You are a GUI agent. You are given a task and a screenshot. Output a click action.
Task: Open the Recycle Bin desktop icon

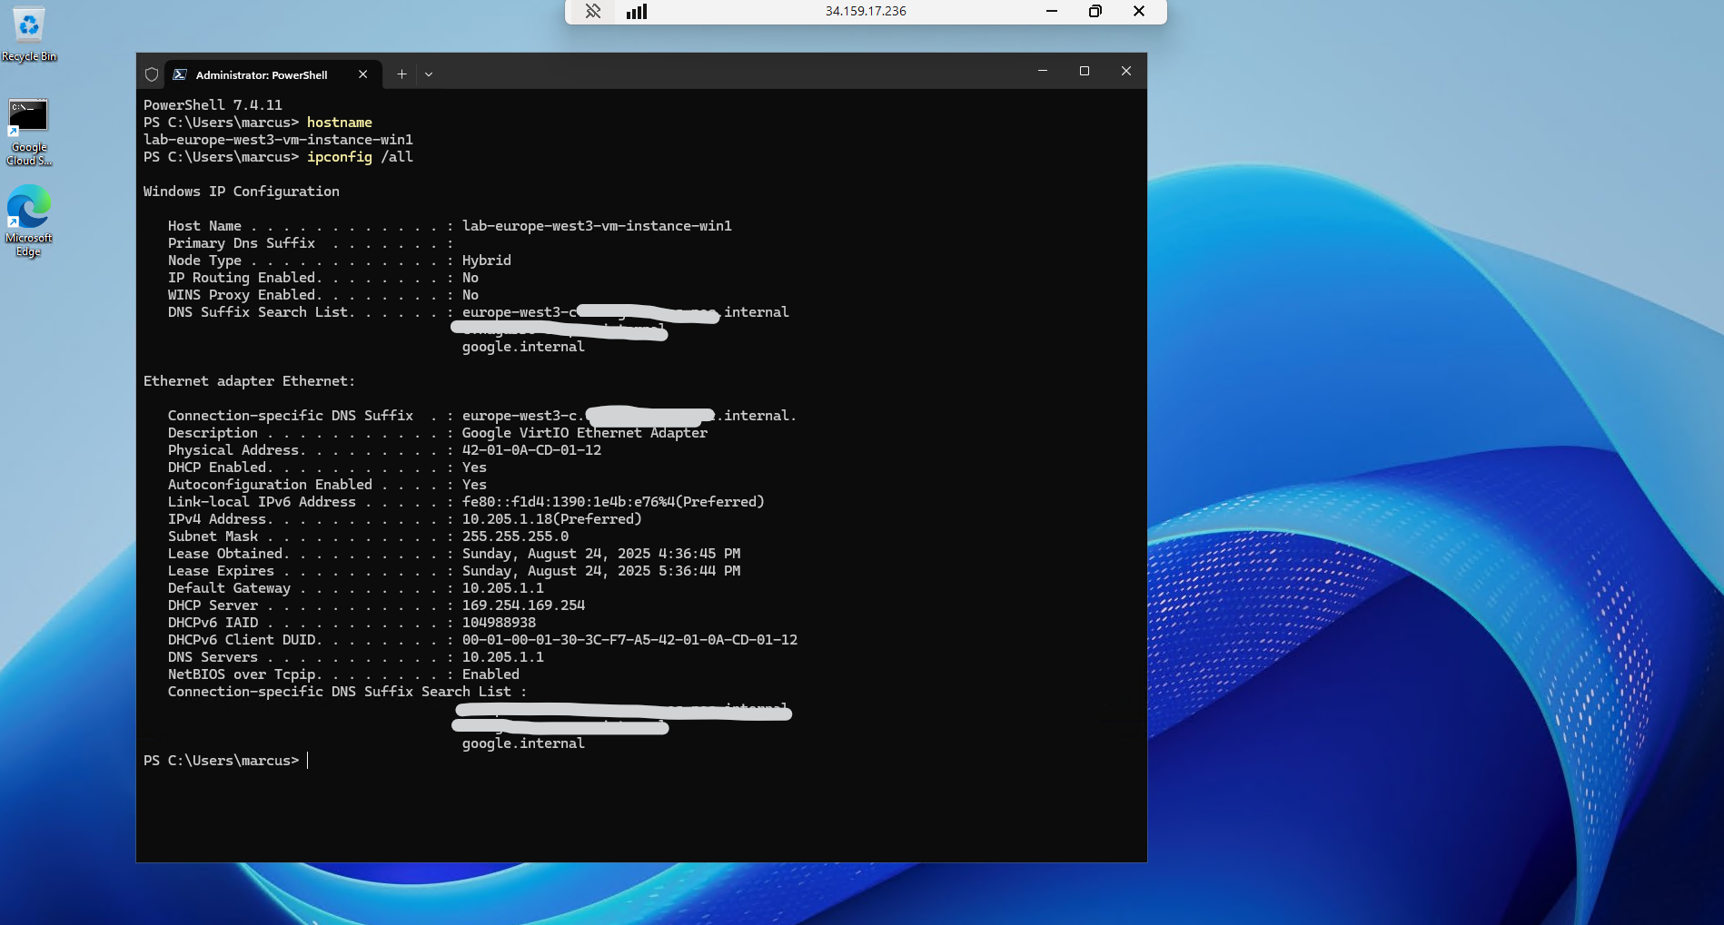point(29,34)
